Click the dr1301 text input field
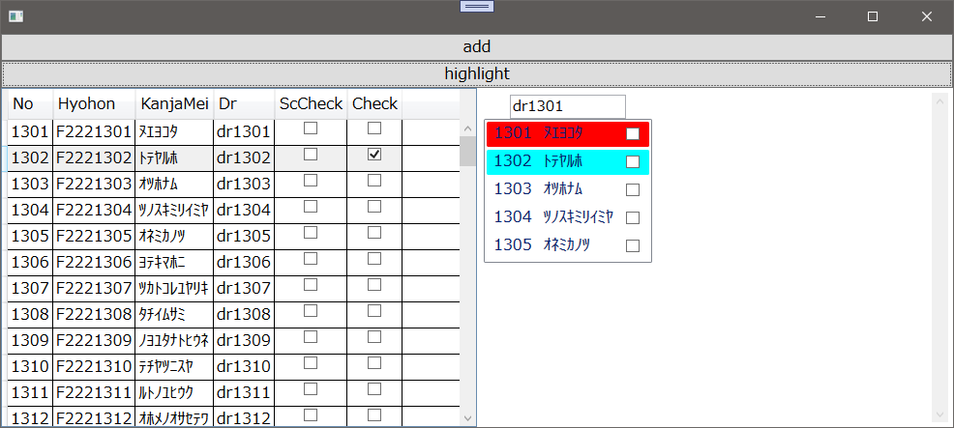Viewport: 954px width, 428px height. pos(567,106)
